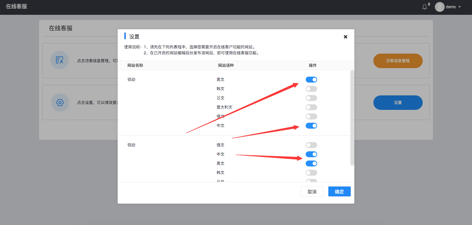472x225 pixels.
Task: Click the gear icon beside 点击设置
Action: coord(60,103)
